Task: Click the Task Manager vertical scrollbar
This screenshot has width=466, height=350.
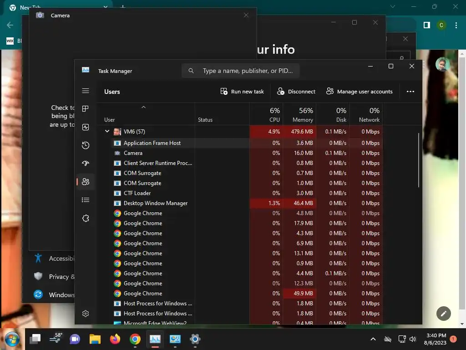Action: pyautogui.click(x=419, y=160)
